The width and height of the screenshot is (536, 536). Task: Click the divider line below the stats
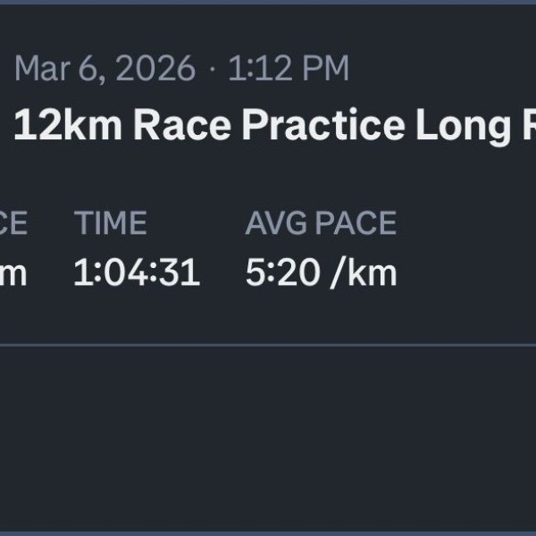[x=268, y=344]
